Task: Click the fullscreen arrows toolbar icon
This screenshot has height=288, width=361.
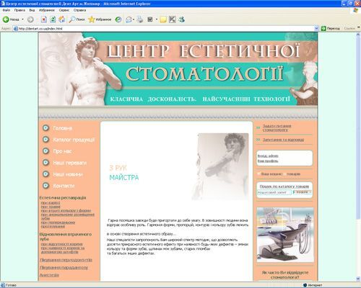Action: pyautogui.click(x=172, y=19)
